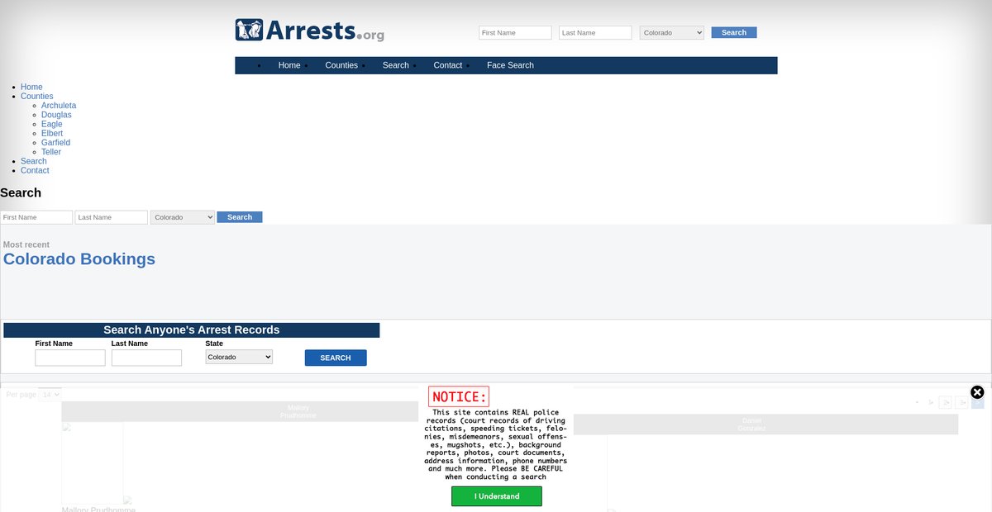The image size is (992, 512).
Task: Click the Search Anyone's Arrest Records title bar
Action: tap(192, 330)
